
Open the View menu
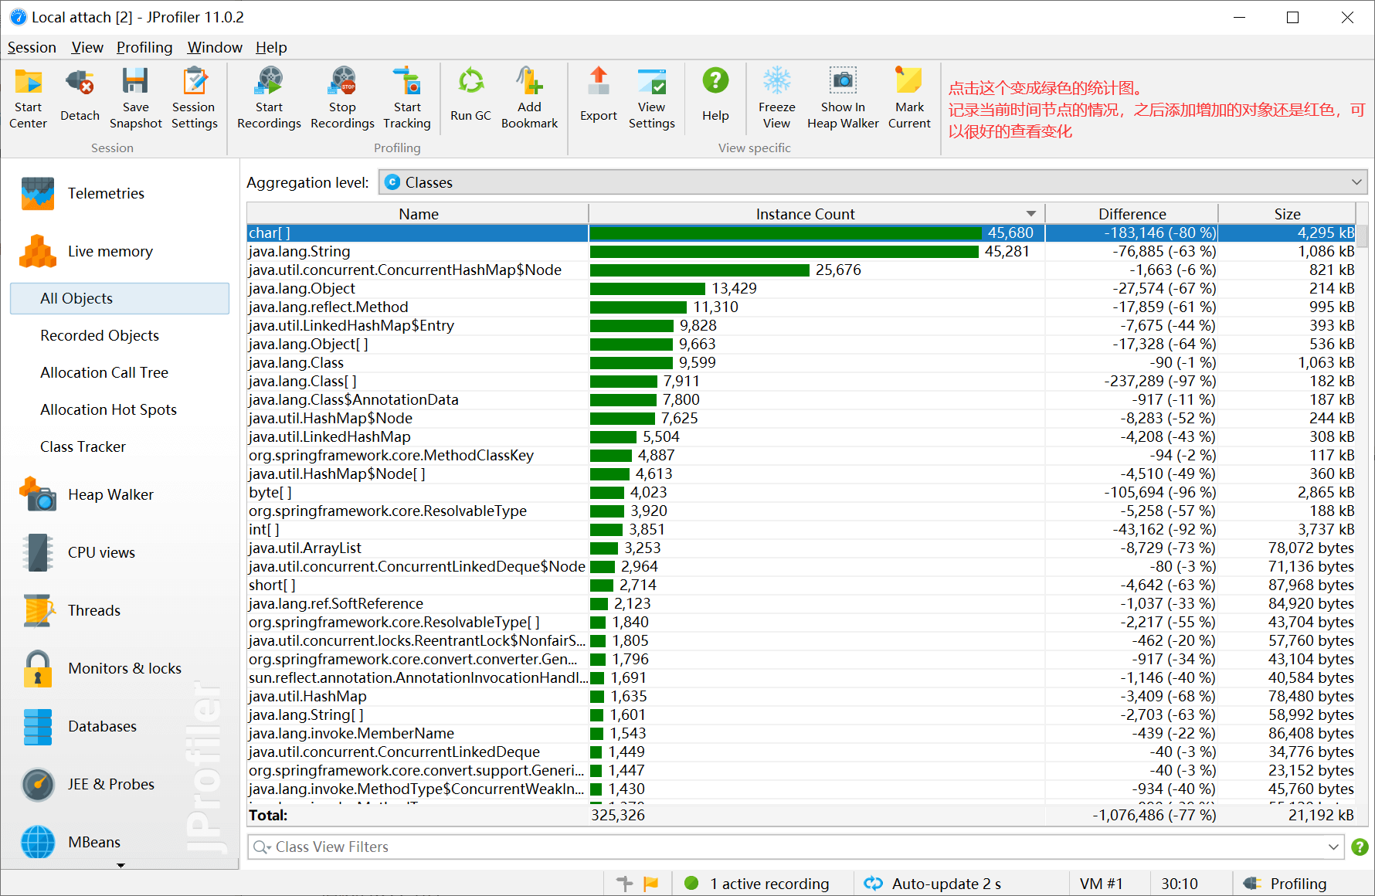click(x=87, y=47)
